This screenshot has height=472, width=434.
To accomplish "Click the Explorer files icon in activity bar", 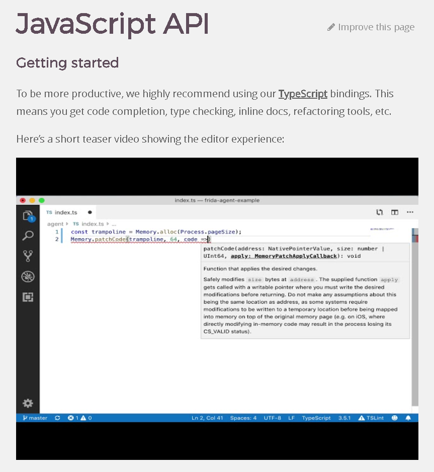I will pos(28,216).
